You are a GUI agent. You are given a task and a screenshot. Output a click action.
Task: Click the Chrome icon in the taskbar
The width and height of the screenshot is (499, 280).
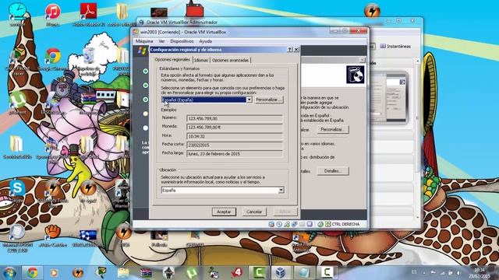tap(32, 272)
